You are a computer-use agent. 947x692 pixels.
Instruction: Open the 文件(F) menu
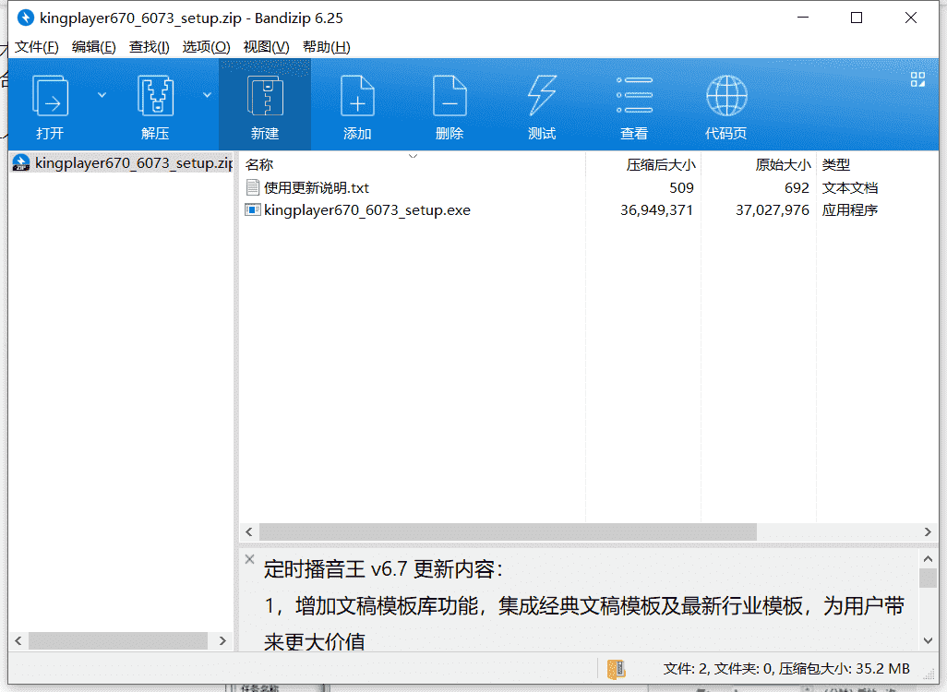click(x=37, y=46)
